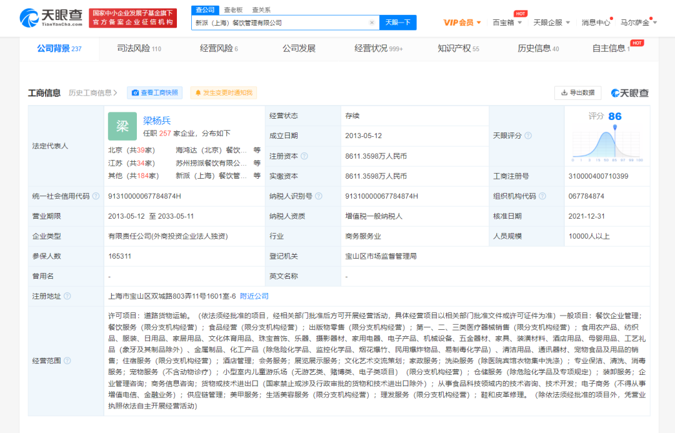Select organization code 067784874
The image size is (675, 433).
(586, 196)
